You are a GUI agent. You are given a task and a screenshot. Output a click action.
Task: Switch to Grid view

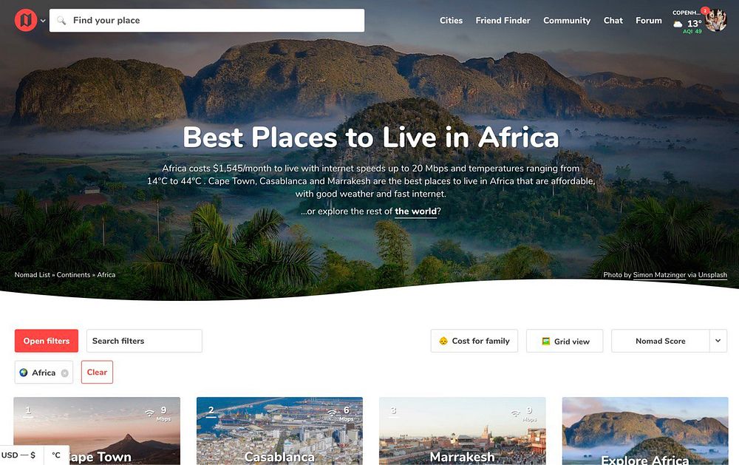pyautogui.click(x=565, y=341)
